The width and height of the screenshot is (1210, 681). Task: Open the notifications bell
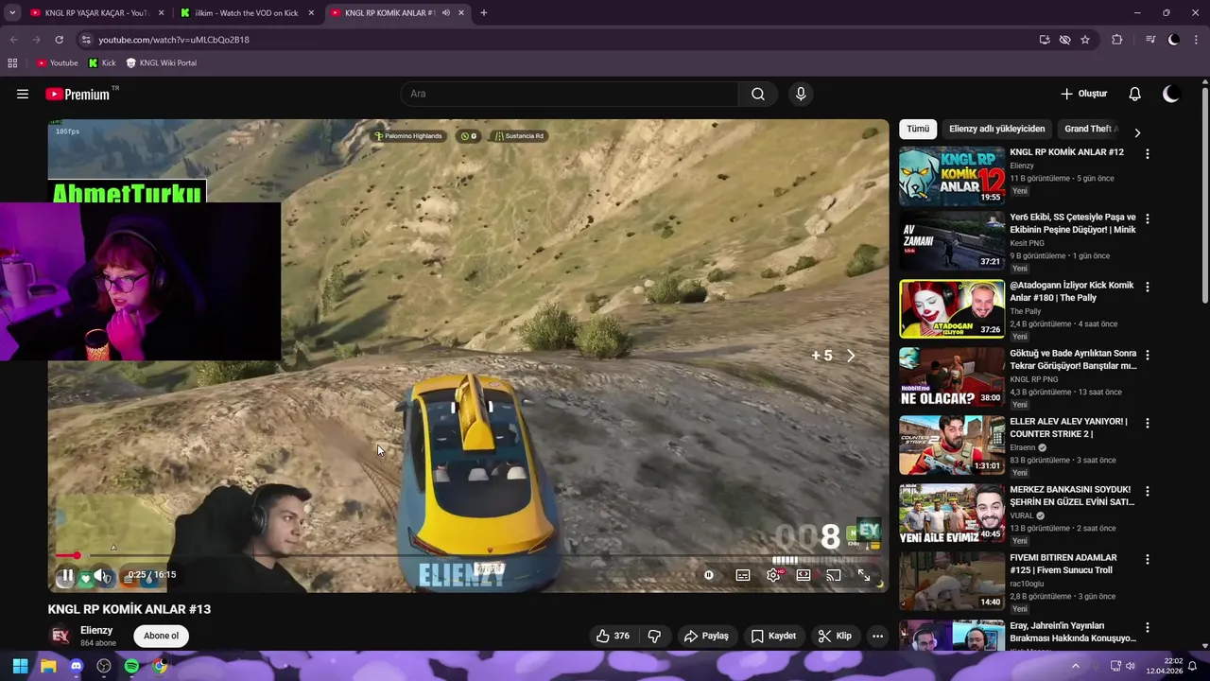(1135, 94)
